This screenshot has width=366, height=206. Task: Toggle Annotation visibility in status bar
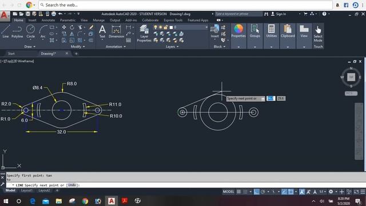click(x=302, y=192)
